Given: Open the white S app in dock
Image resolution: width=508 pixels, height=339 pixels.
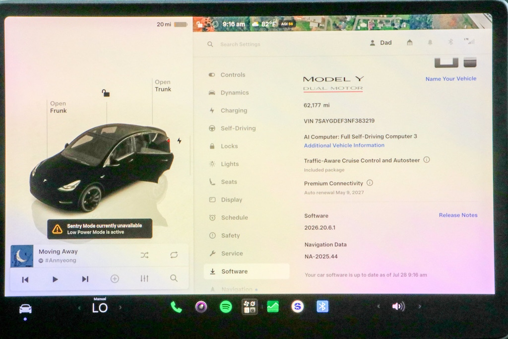Looking at the screenshot, I should click(298, 306).
